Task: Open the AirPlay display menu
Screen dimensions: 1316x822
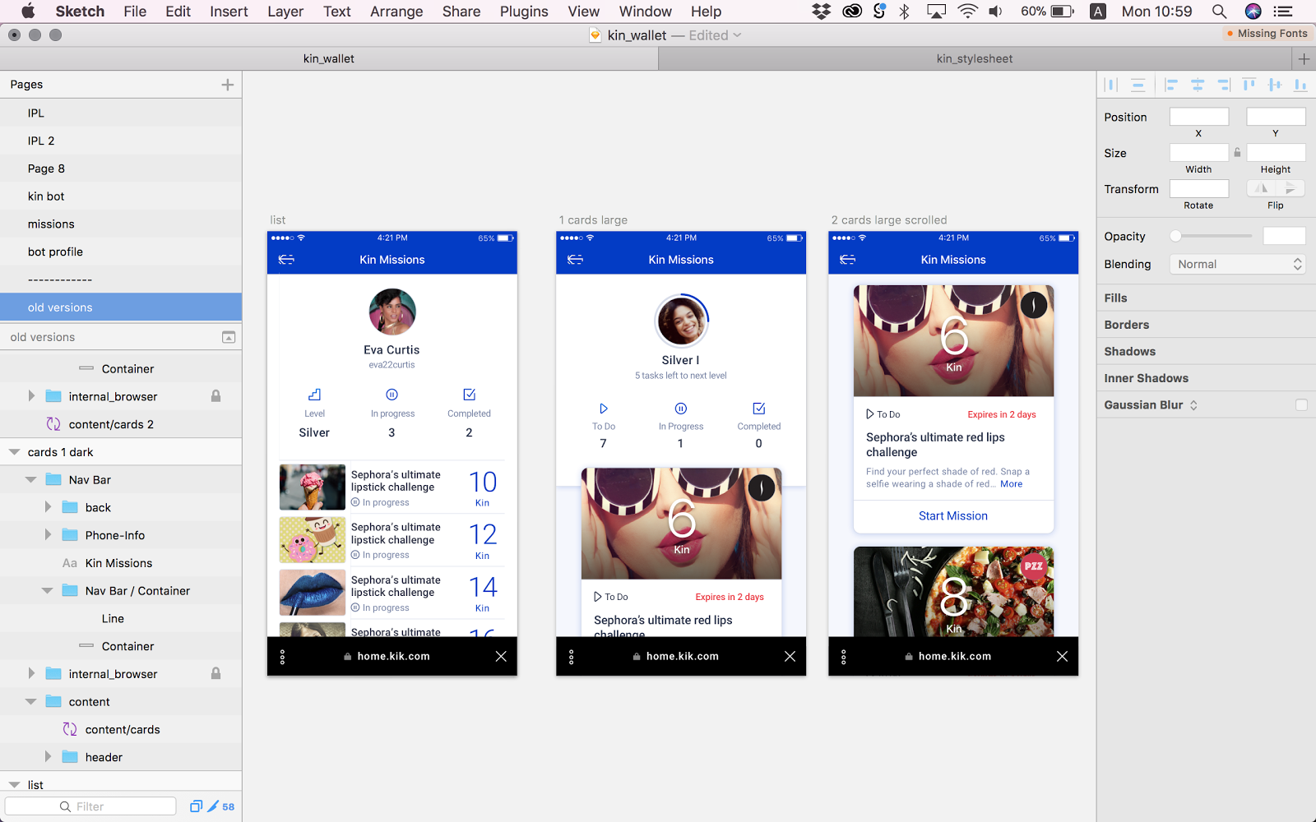Action: 936,12
